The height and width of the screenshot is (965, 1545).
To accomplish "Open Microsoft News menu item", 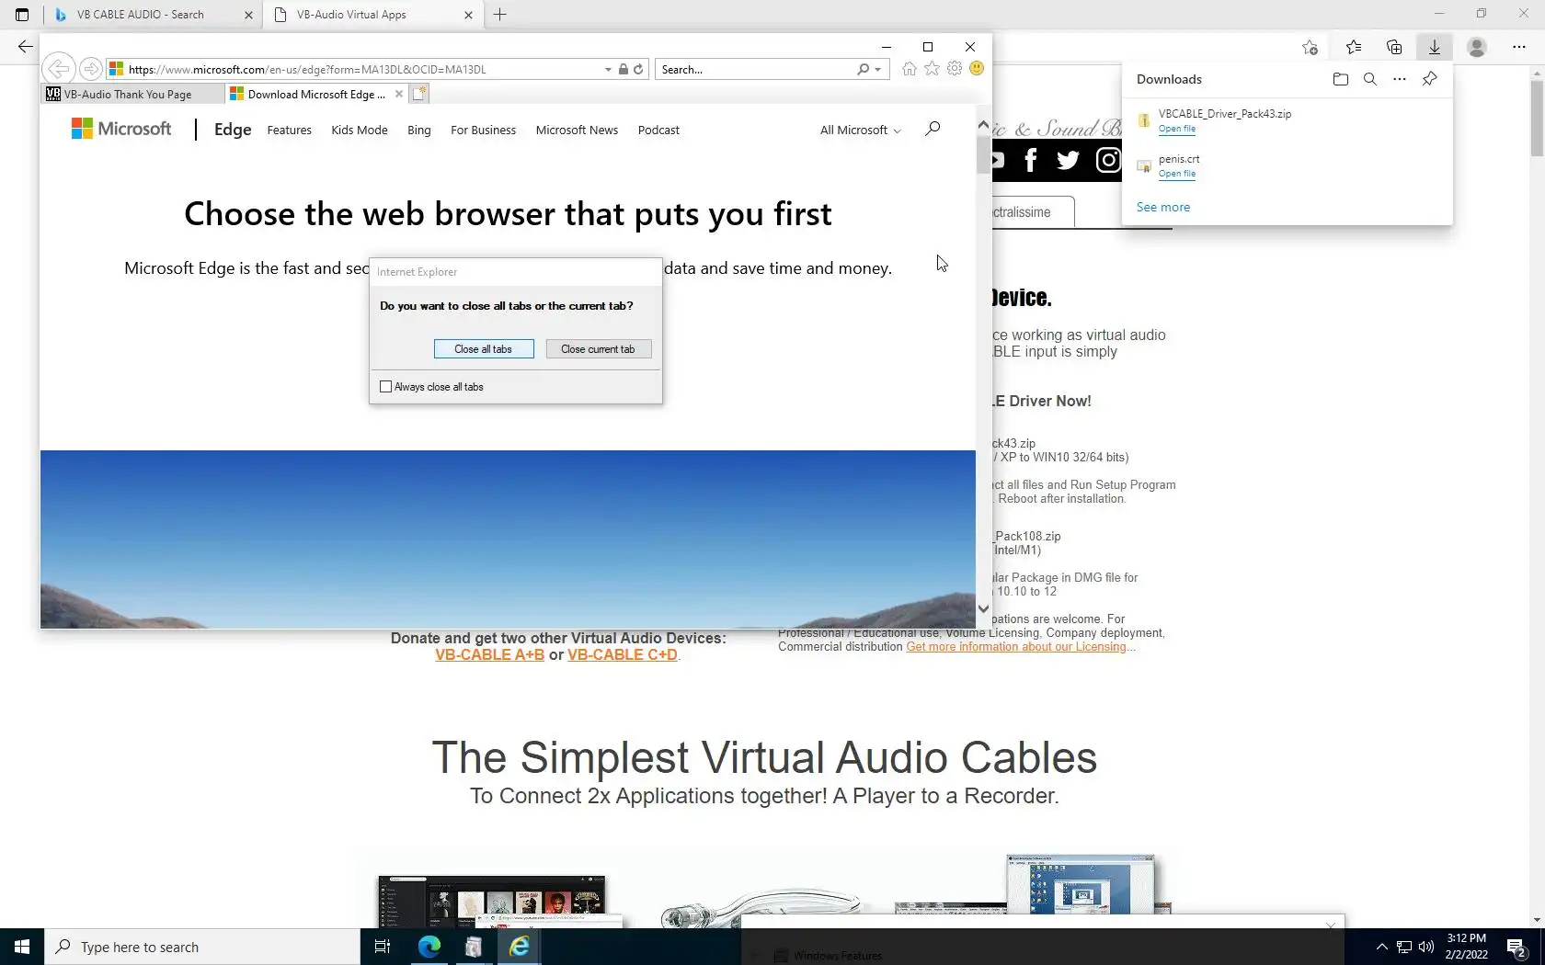I will (577, 131).
